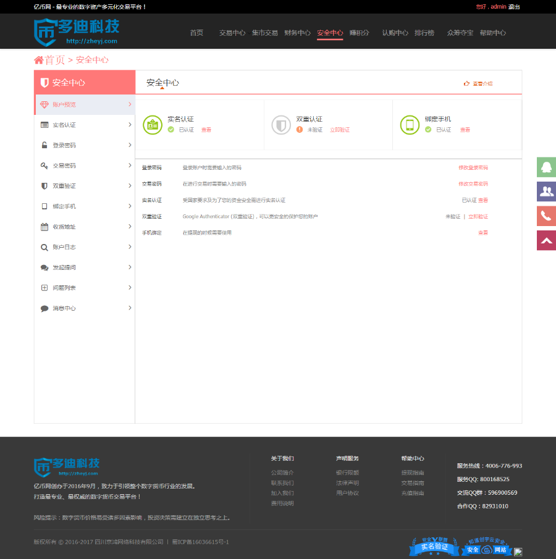
Task: Select 问题列表 in the sidebar
Action: coord(85,288)
